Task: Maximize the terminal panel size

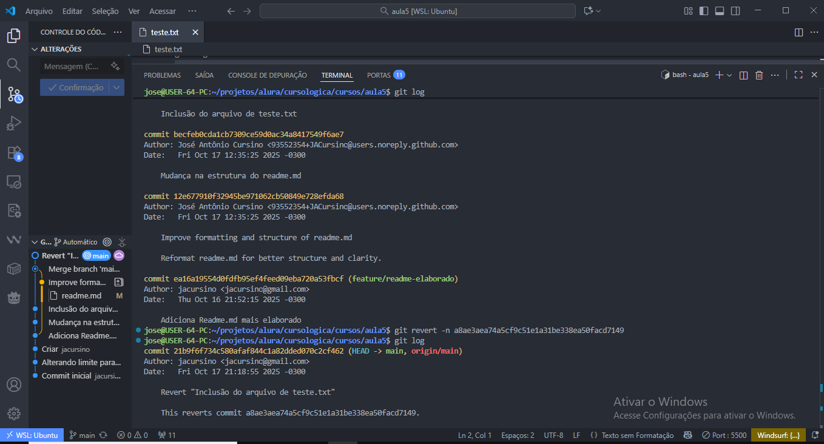Action: click(x=799, y=75)
